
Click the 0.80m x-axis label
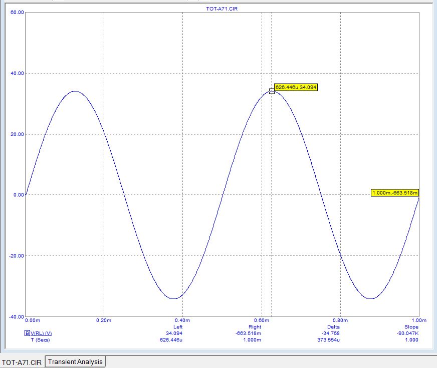(340, 320)
